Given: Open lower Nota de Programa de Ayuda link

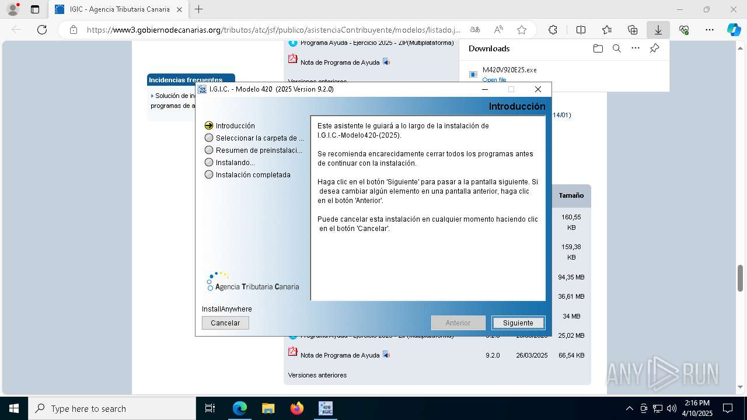Looking at the screenshot, I should tap(340, 355).
